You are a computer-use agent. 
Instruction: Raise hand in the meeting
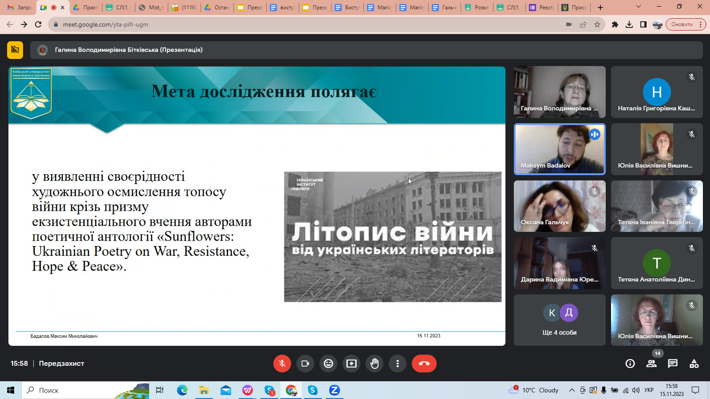point(375,364)
